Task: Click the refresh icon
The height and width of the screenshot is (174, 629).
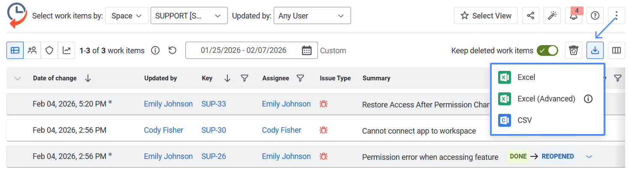Action: [172, 51]
